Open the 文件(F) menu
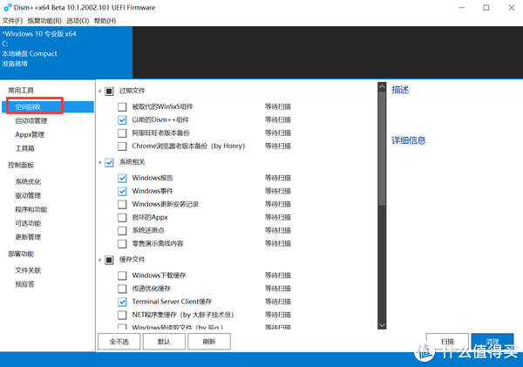This screenshot has height=367, width=523. coord(12,21)
